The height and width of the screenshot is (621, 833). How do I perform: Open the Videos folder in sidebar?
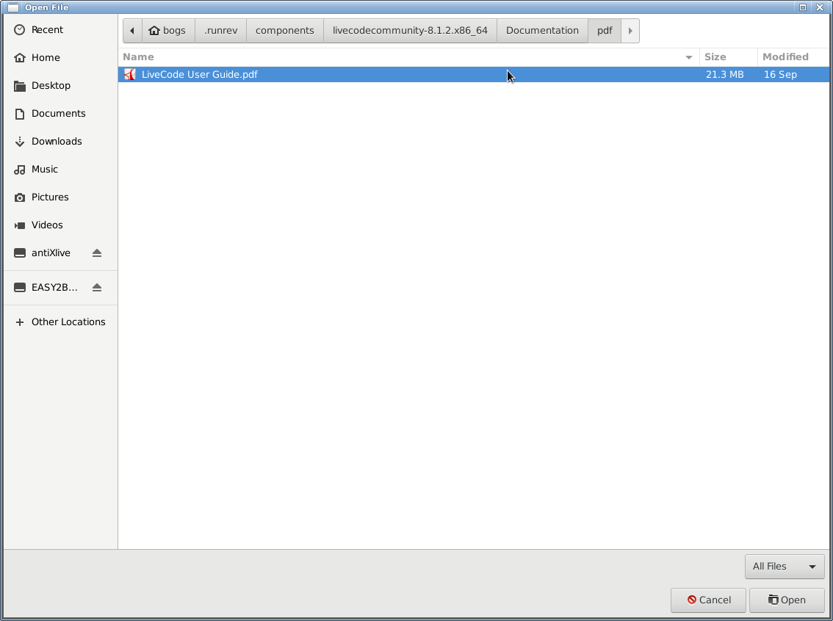[x=60, y=225]
